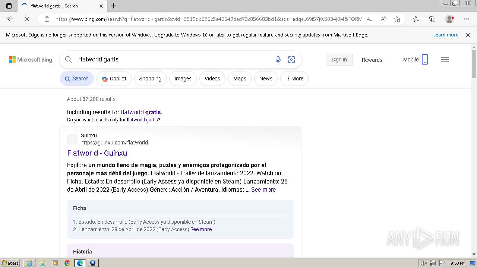Switch to the Maps tab
Screen dimensions: 477x268
(240, 79)
